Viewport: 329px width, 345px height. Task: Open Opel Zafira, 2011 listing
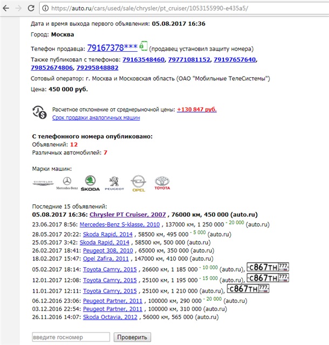click(x=106, y=259)
